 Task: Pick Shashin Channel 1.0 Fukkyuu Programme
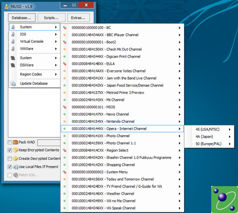pos(122,158)
